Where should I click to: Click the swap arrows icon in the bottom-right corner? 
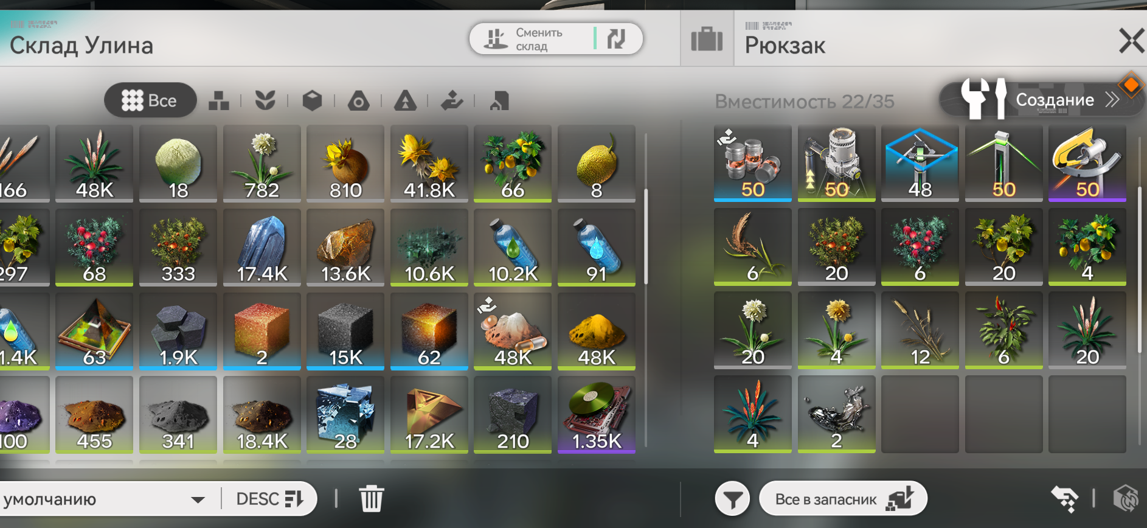click(x=1065, y=499)
